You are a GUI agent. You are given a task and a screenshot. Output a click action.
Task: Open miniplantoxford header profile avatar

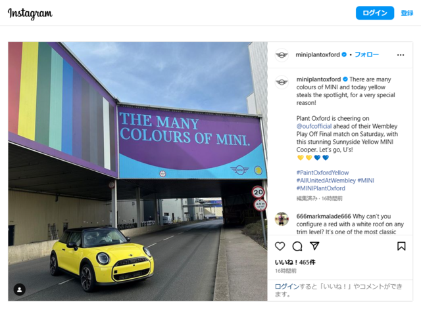282,54
